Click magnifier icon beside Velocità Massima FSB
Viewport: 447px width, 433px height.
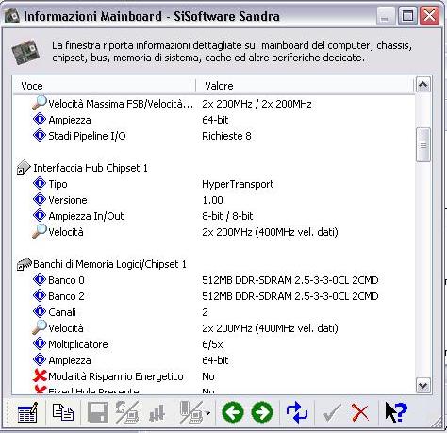(40, 103)
